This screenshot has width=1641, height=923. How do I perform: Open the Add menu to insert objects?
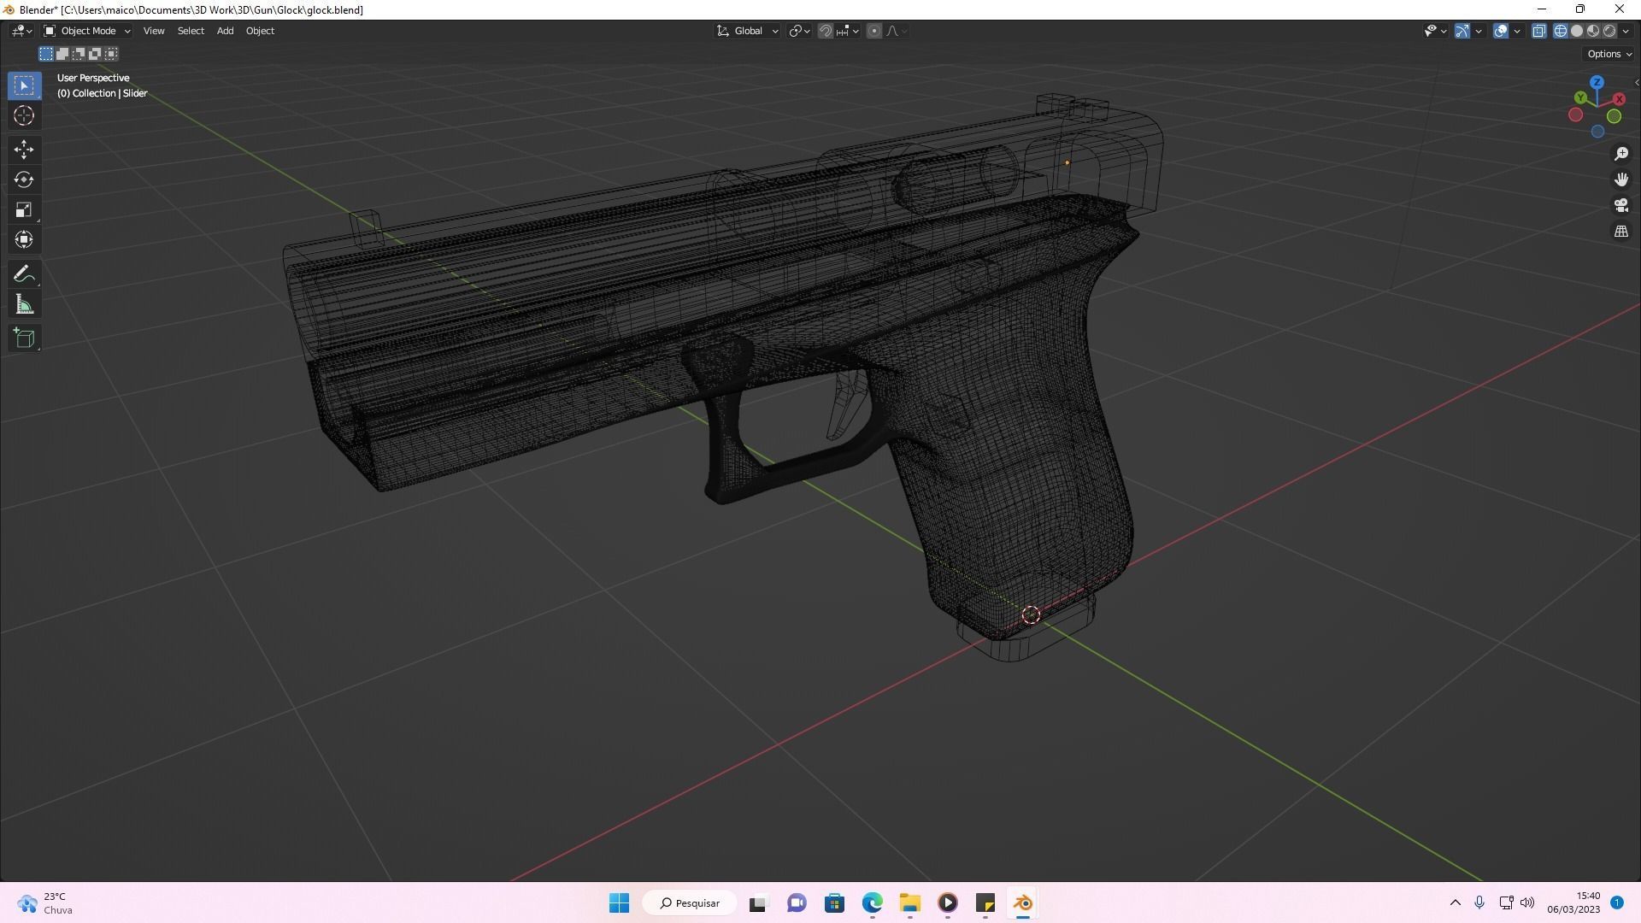224,30
